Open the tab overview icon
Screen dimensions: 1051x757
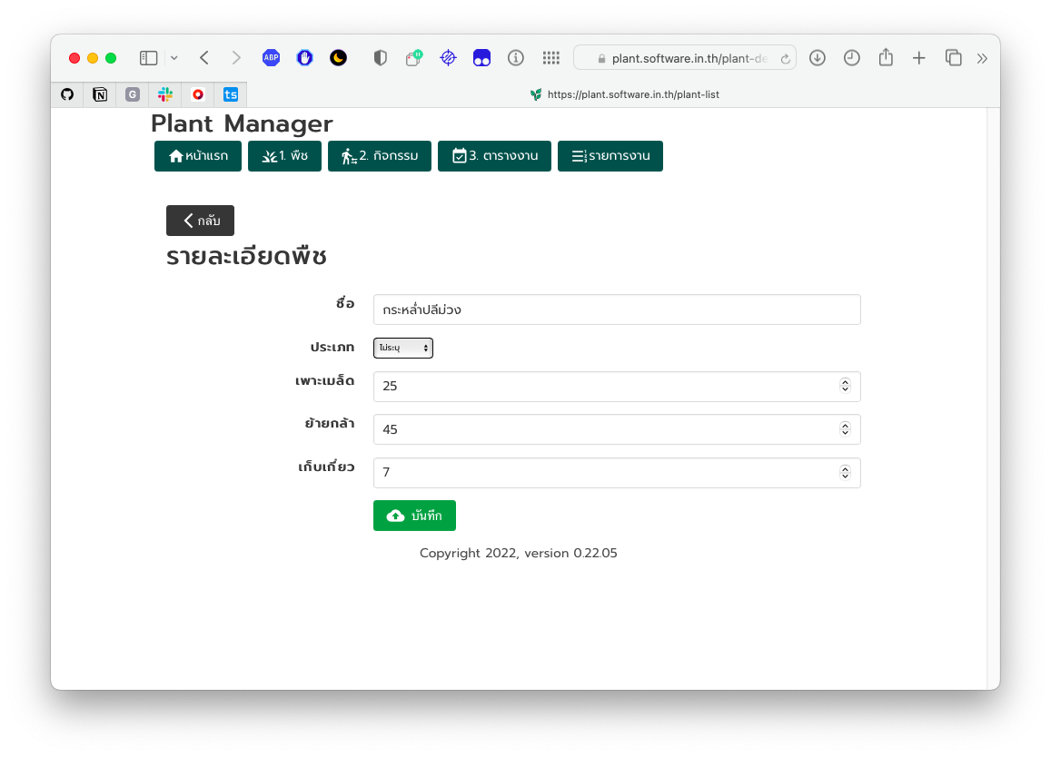coord(953,58)
